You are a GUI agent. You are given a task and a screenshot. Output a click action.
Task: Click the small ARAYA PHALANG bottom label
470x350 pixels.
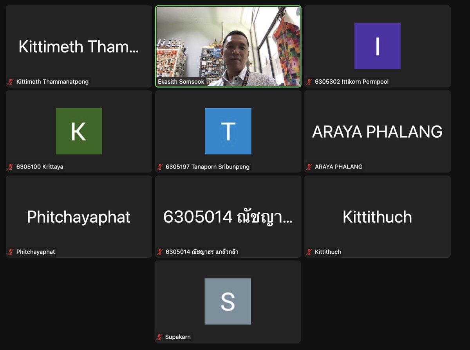pyautogui.click(x=339, y=167)
